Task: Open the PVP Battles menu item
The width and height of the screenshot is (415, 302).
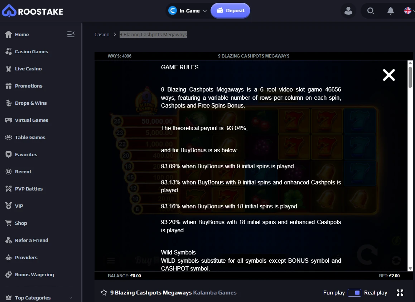Action: pyautogui.click(x=29, y=189)
